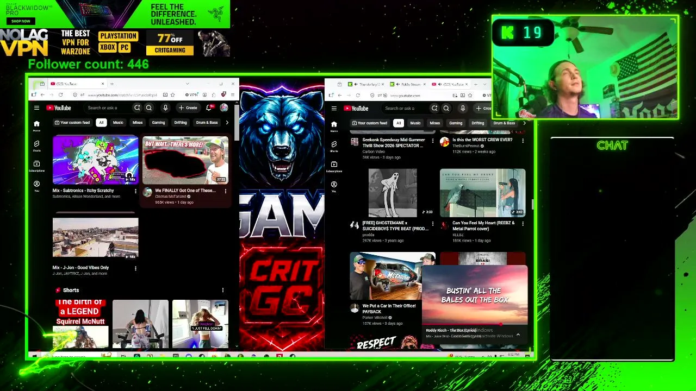Open options for Mix - J-Jon video
Screen dimensions: 696x391
click(x=135, y=268)
